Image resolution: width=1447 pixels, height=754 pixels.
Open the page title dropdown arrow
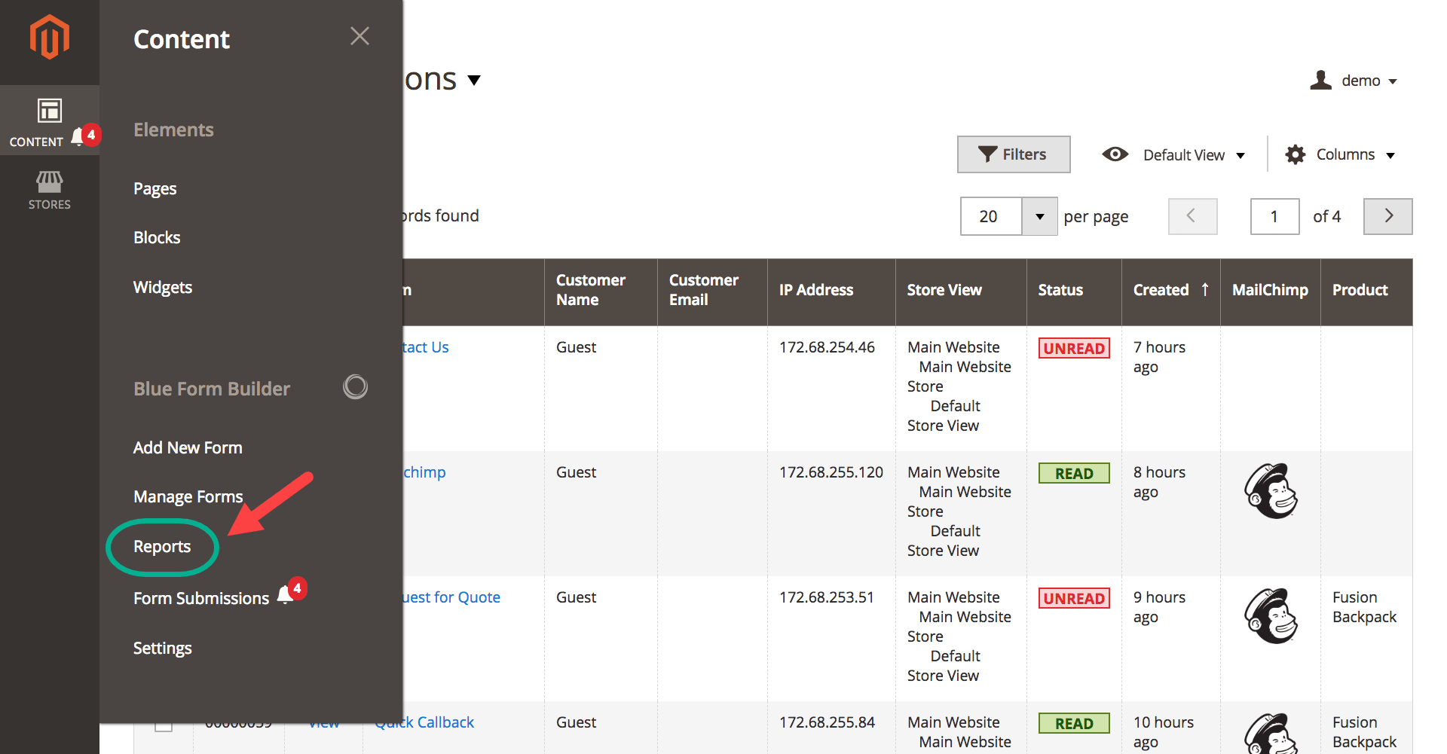pos(474,80)
